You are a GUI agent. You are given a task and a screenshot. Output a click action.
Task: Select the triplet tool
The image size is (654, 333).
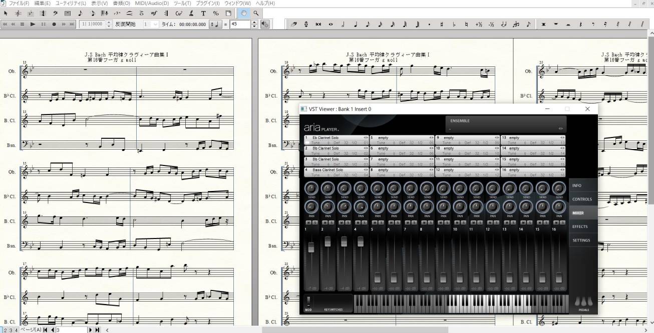pos(117,13)
